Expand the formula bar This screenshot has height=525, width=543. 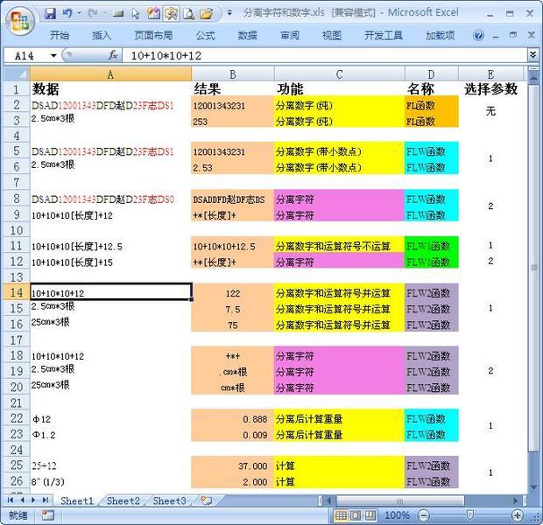click(x=532, y=55)
